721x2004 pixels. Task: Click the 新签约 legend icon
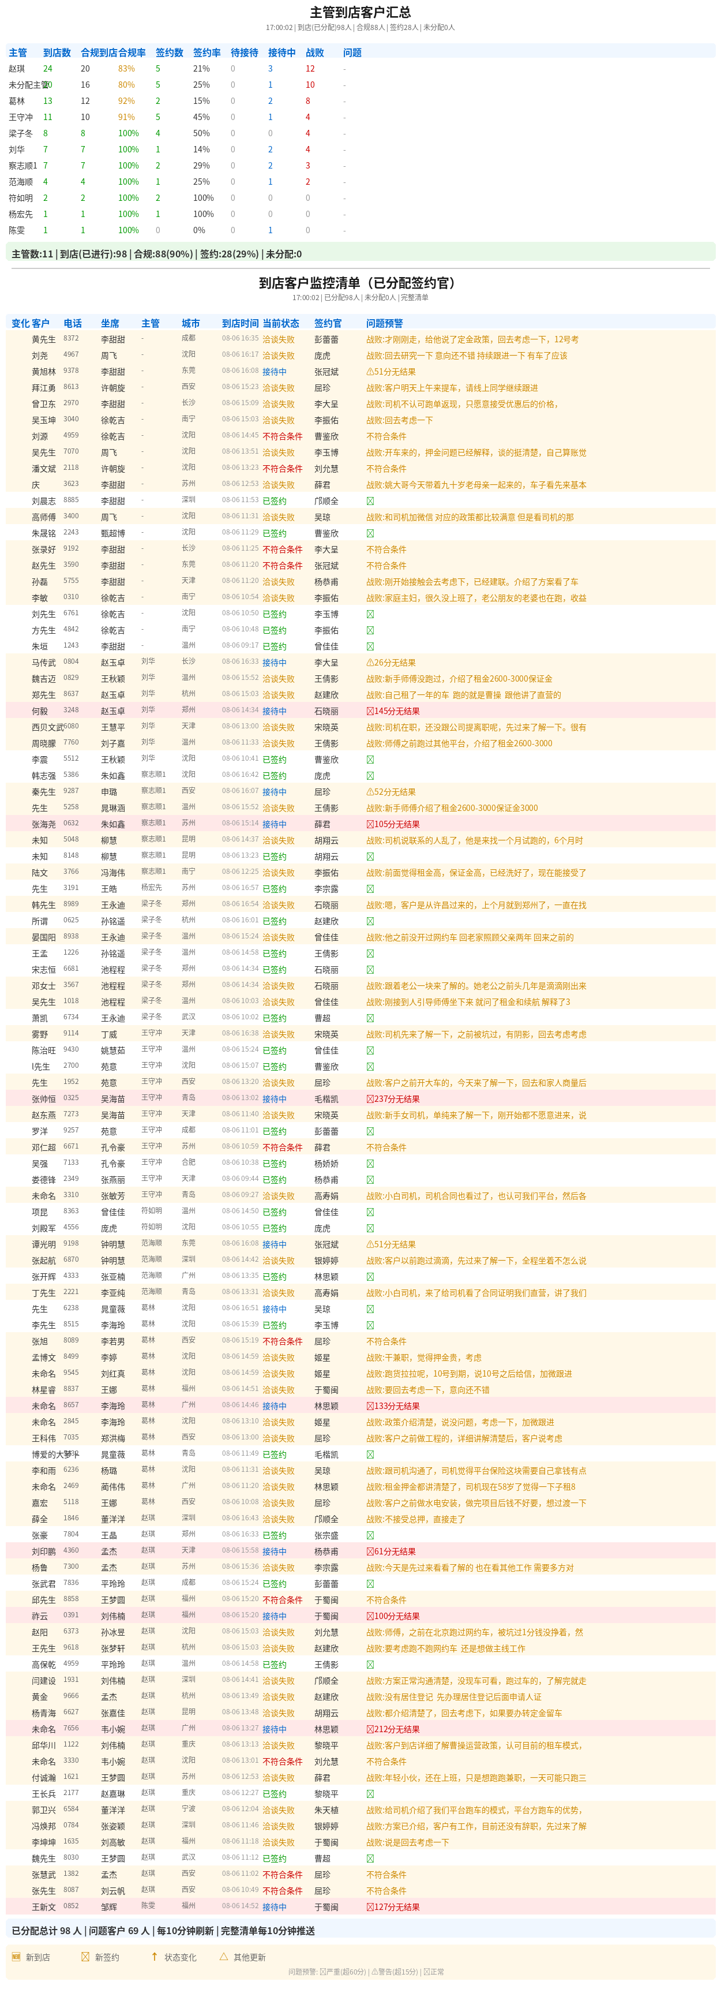point(85,1957)
